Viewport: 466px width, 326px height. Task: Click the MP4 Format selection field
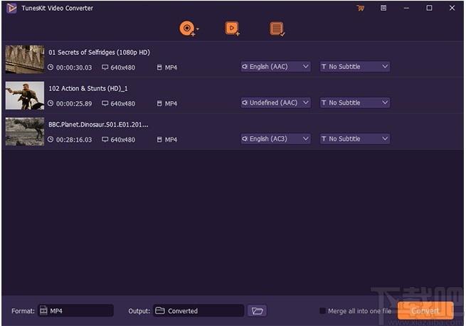(x=76, y=310)
